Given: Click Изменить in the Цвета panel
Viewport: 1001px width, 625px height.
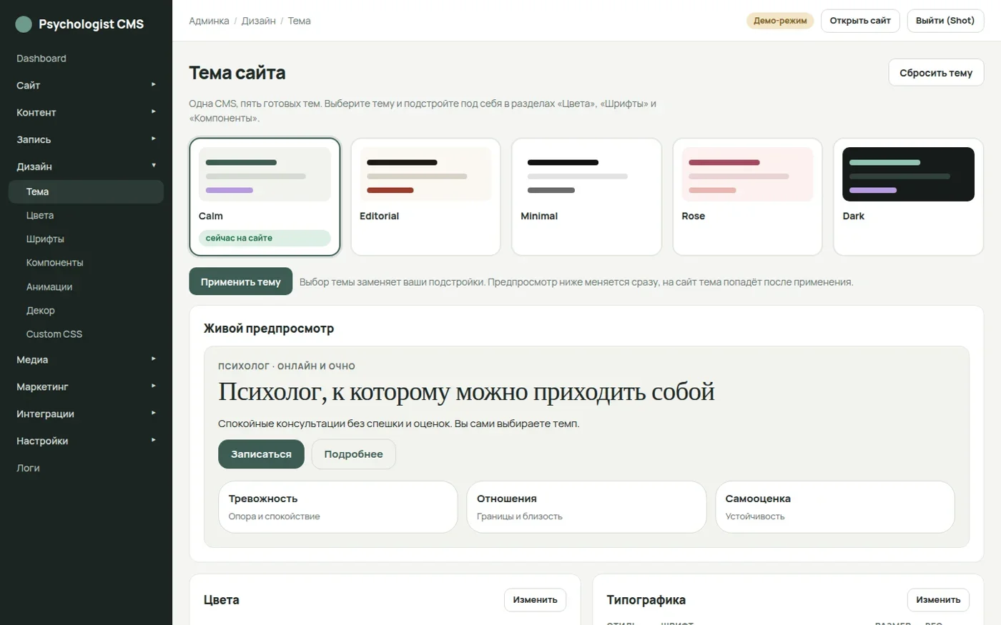Looking at the screenshot, I should coord(535,600).
